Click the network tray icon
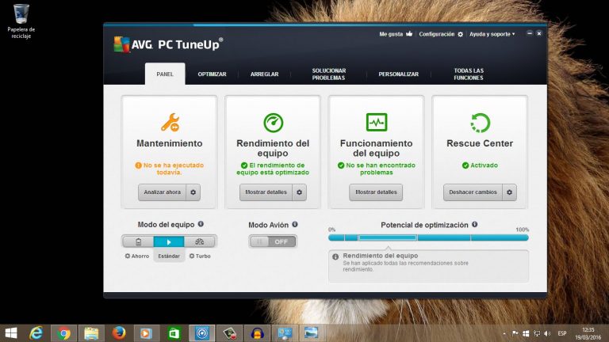609x342 pixels. tap(537, 333)
